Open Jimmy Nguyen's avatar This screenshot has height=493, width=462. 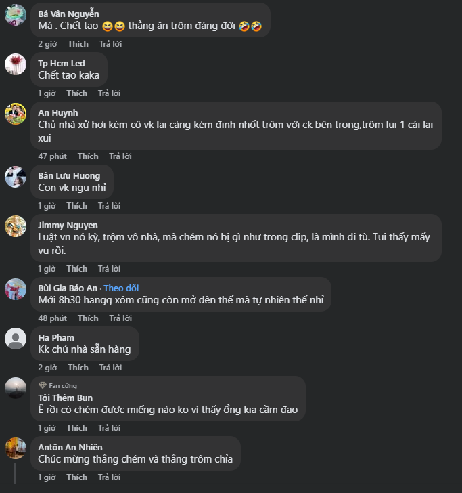[x=16, y=226]
